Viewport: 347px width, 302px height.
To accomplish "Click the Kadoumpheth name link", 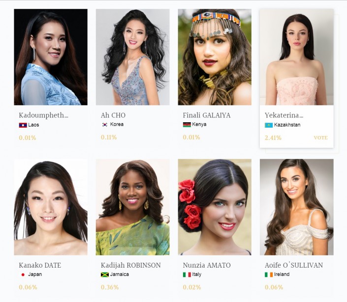I will coord(43,115).
